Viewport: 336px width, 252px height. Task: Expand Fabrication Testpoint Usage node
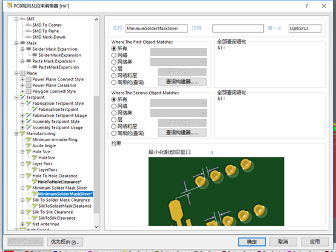point(22,116)
